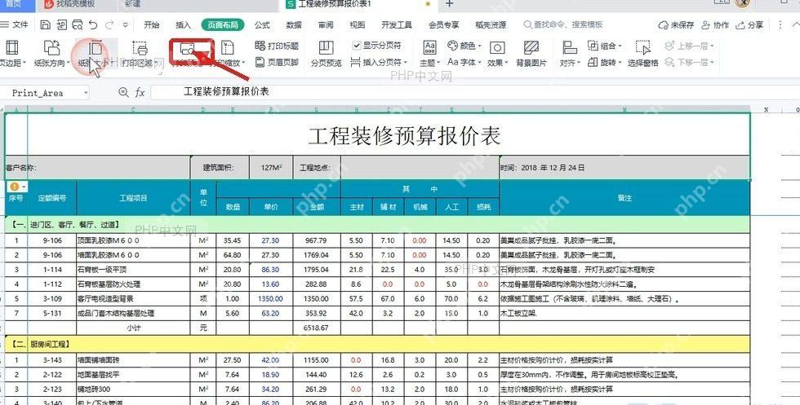Open the quick print preview magnifier icon

(x=78, y=24)
